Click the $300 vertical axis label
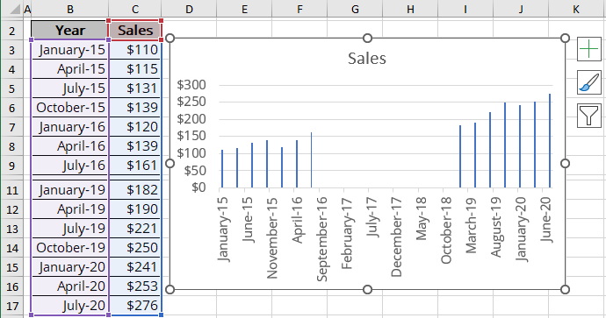The image size is (606, 318). pyautogui.click(x=191, y=85)
